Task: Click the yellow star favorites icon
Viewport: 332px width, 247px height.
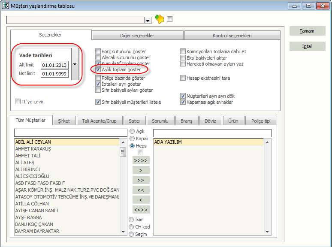Action: tap(160, 19)
